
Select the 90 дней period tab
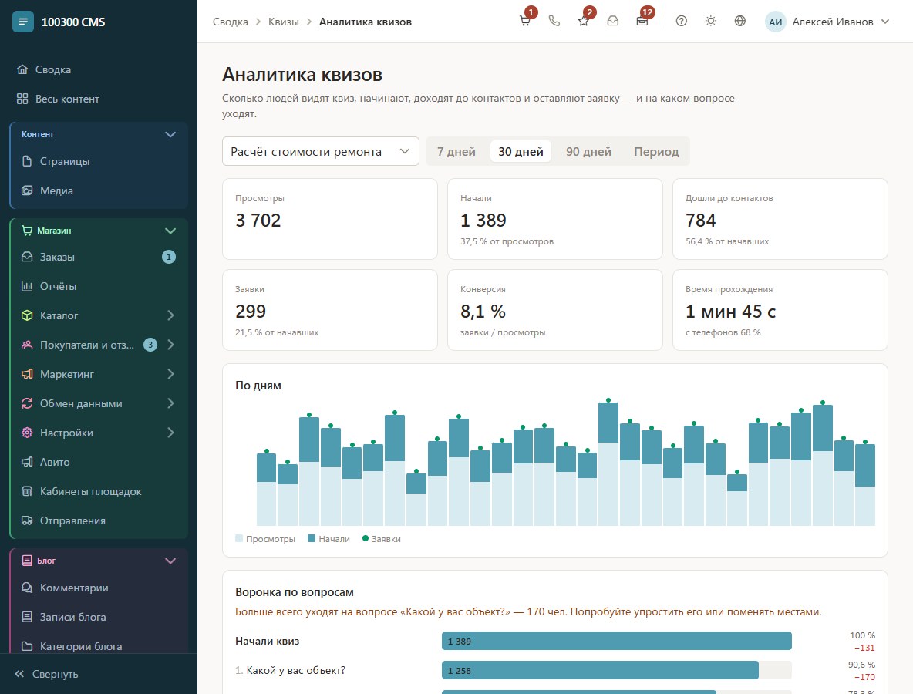(x=588, y=151)
